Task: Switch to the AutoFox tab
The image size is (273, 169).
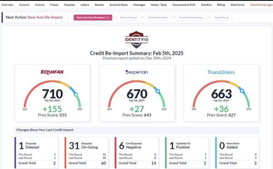Action: tap(206, 5)
